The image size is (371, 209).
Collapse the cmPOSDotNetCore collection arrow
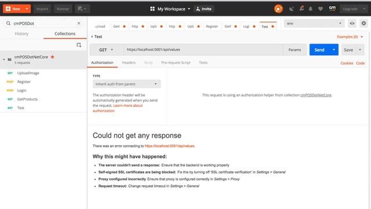4,59
